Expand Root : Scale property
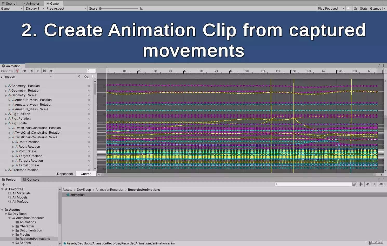 click(x=13, y=151)
